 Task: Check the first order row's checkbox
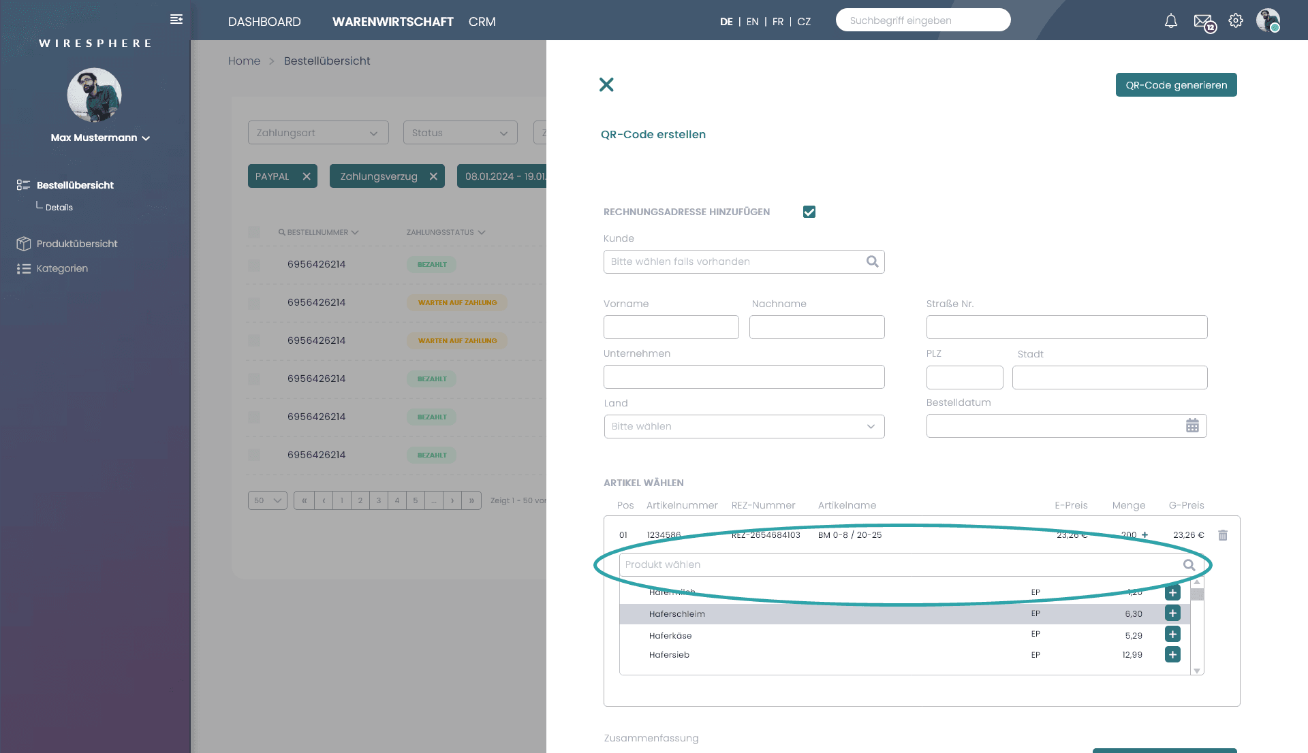(254, 265)
